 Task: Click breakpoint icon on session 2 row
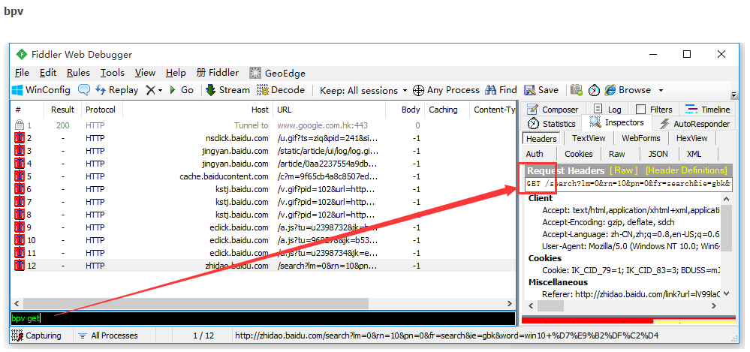click(20, 138)
